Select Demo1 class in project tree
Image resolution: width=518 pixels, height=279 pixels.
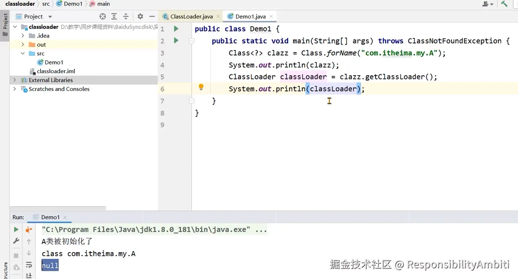[x=50, y=62]
